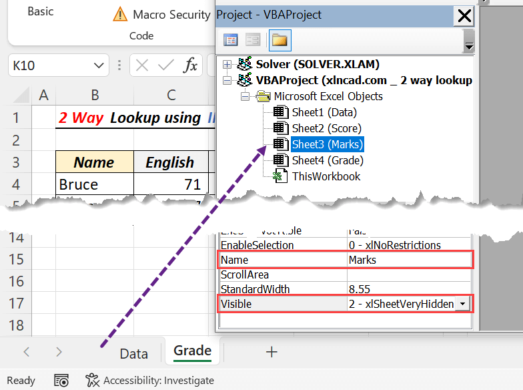Select row 1 header
The image size is (523, 390).
[16, 118]
